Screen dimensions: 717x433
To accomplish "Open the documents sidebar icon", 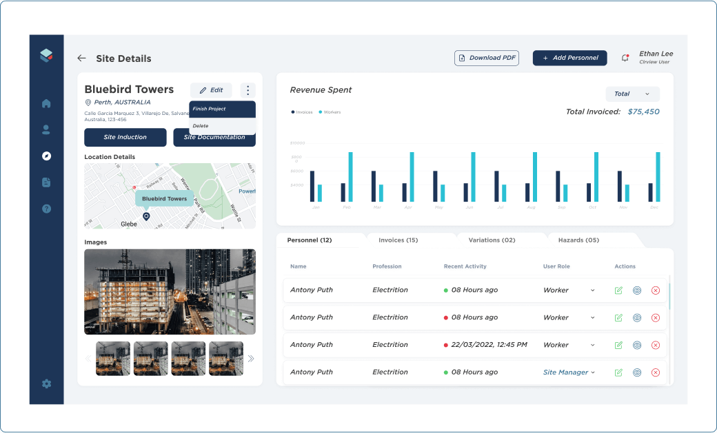I will [x=46, y=182].
